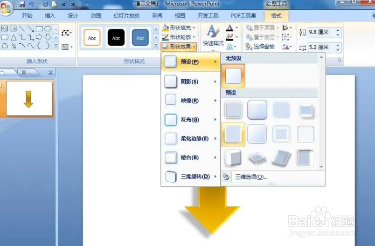Open the 三维旋转(D) submenu
Viewport: 375px width, 246px height.
(x=191, y=177)
